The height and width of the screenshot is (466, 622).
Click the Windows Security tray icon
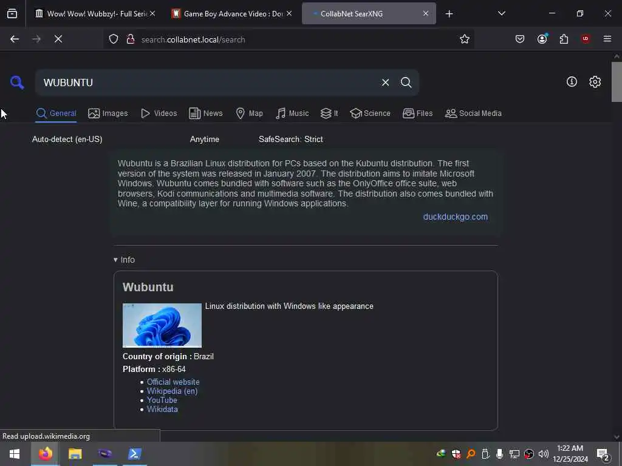coord(456,454)
